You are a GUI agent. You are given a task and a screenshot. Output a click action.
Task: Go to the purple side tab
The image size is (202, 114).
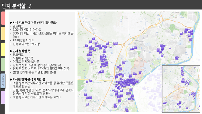(x=3, y=97)
